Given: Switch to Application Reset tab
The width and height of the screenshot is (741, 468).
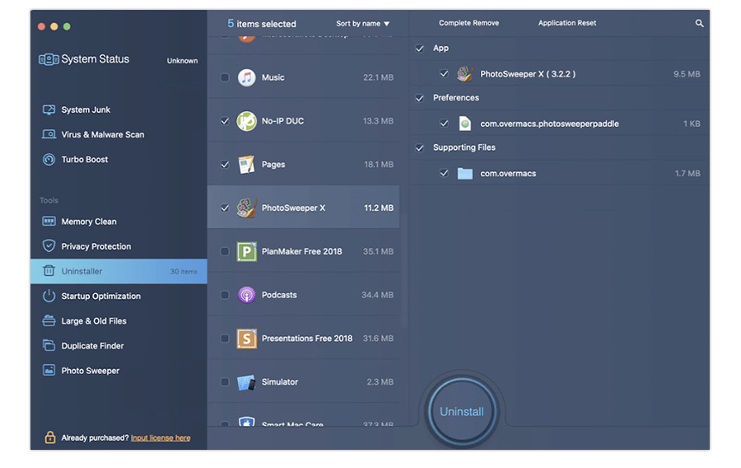Looking at the screenshot, I should (x=567, y=23).
